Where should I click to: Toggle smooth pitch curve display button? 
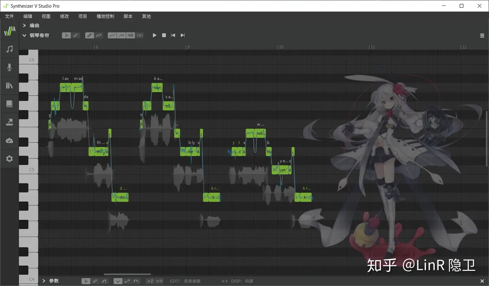[x=112, y=35]
